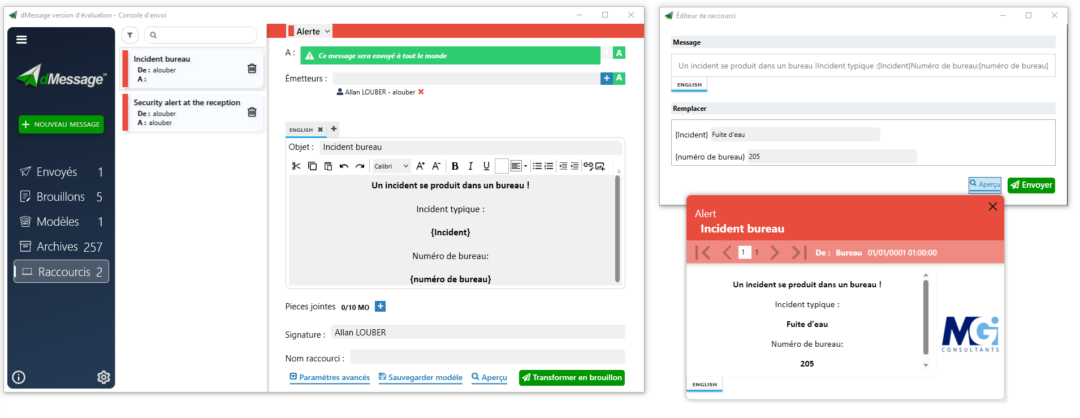Viewport: 1080px width, 418px height.
Task: Delete the 'Incident bureau' shortcut with trash icon
Action: coord(252,68)
